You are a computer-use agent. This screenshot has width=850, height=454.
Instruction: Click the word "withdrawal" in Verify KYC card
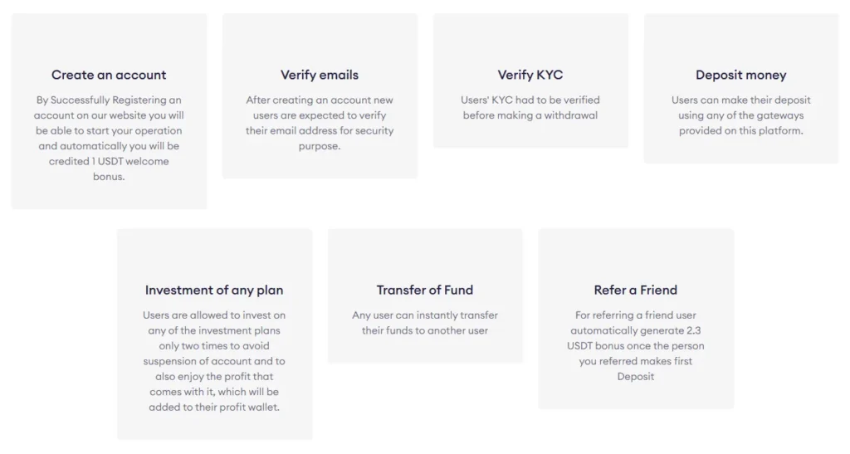570,115
